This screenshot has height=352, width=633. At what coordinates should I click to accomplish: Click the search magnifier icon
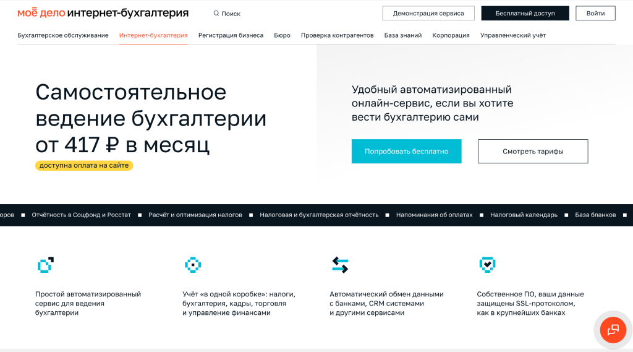coord(216,13)
